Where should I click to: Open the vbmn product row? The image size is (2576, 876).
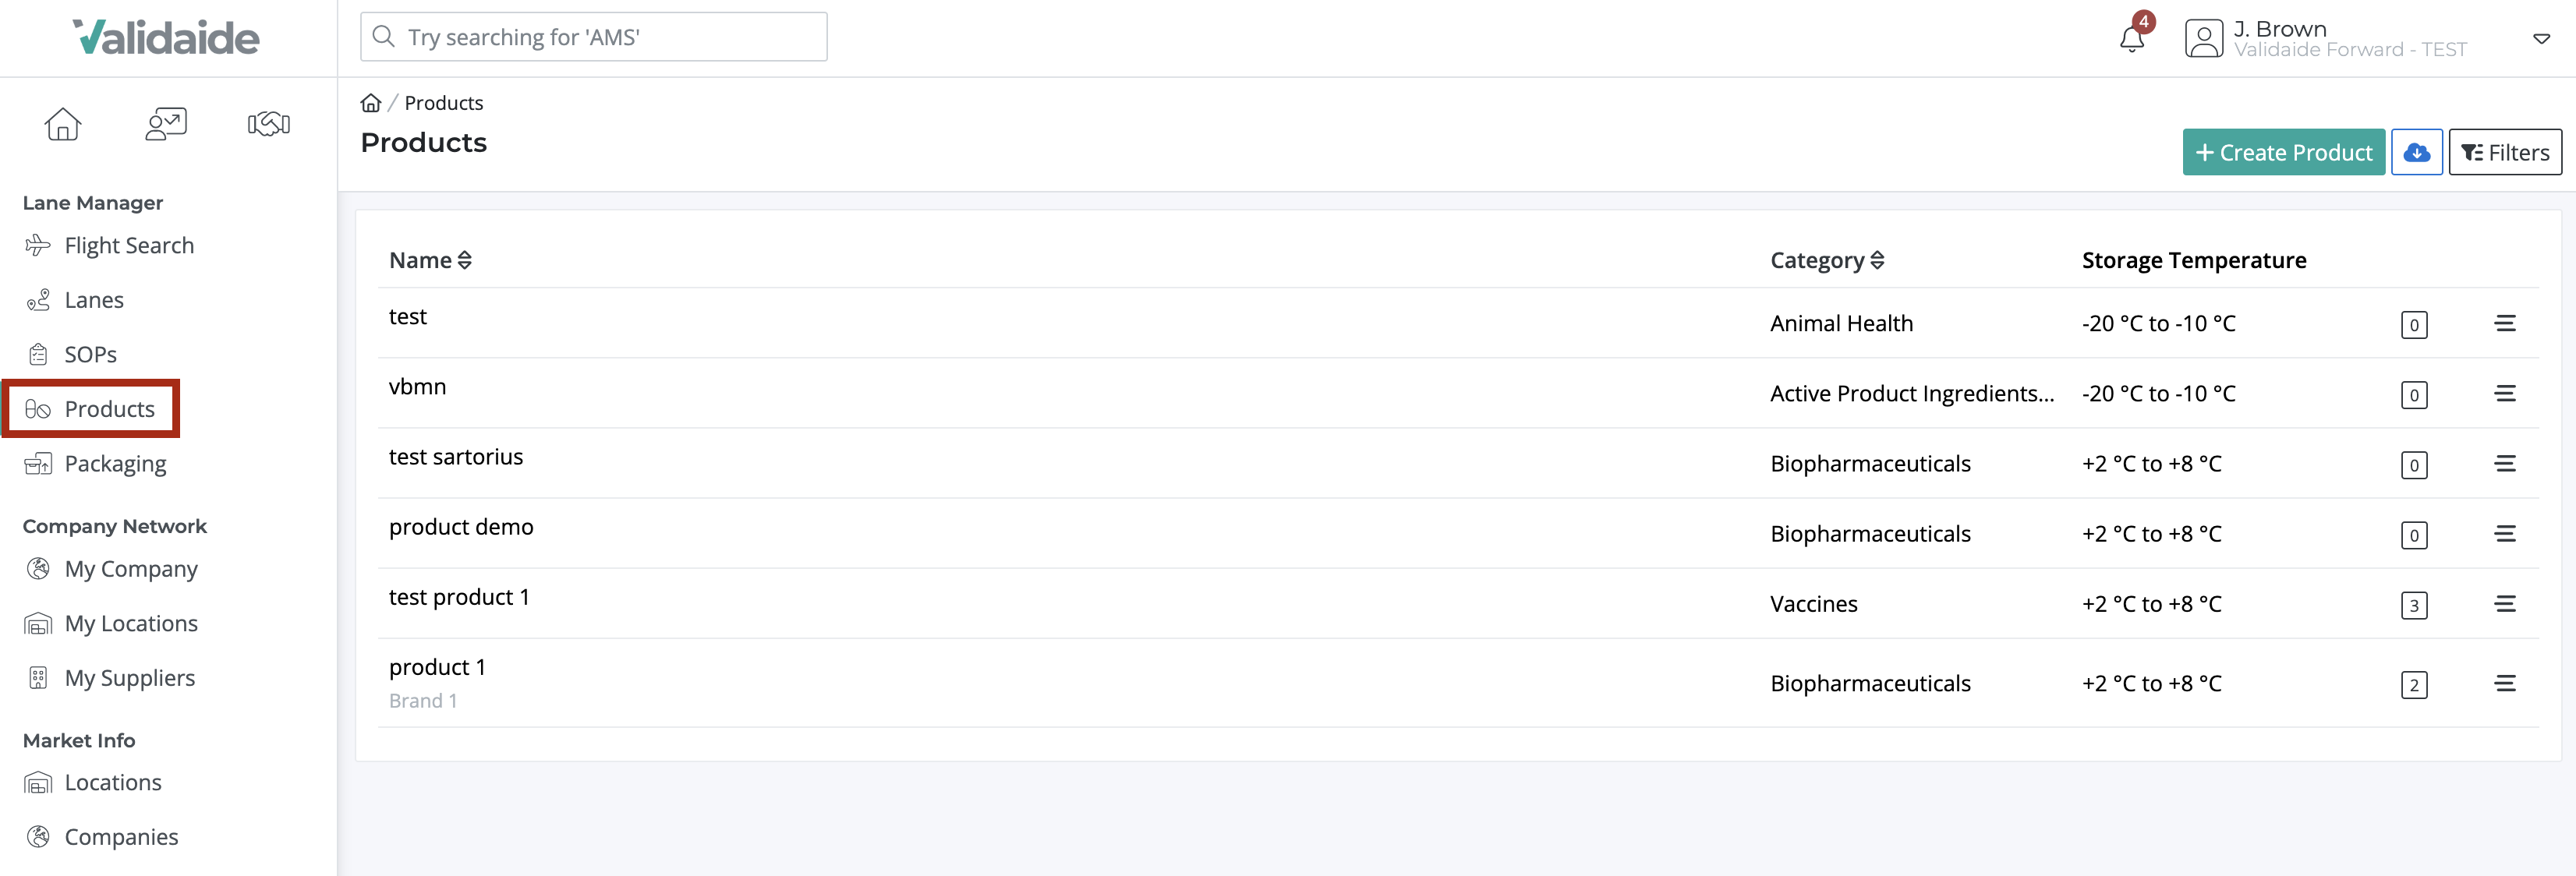point(418,387)
